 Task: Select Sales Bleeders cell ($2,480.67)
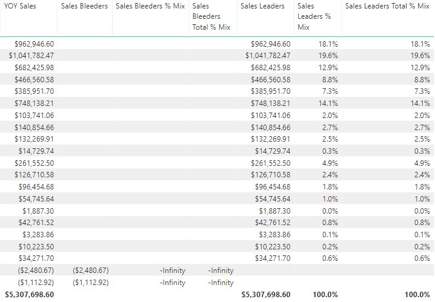91,271
